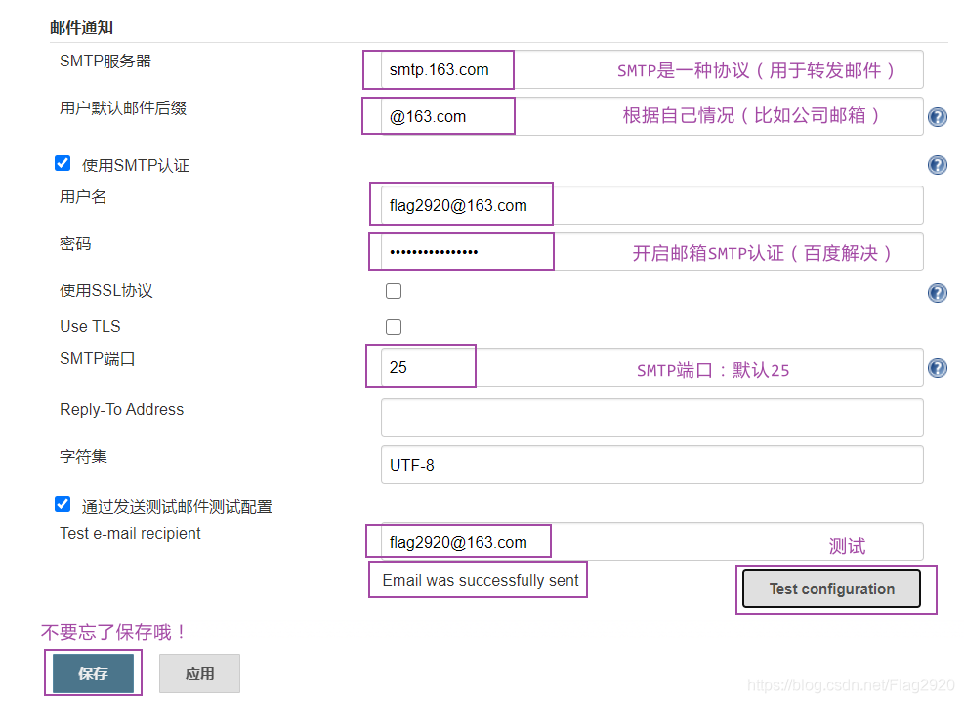Click the 保存 button

[x=93, y=673]
